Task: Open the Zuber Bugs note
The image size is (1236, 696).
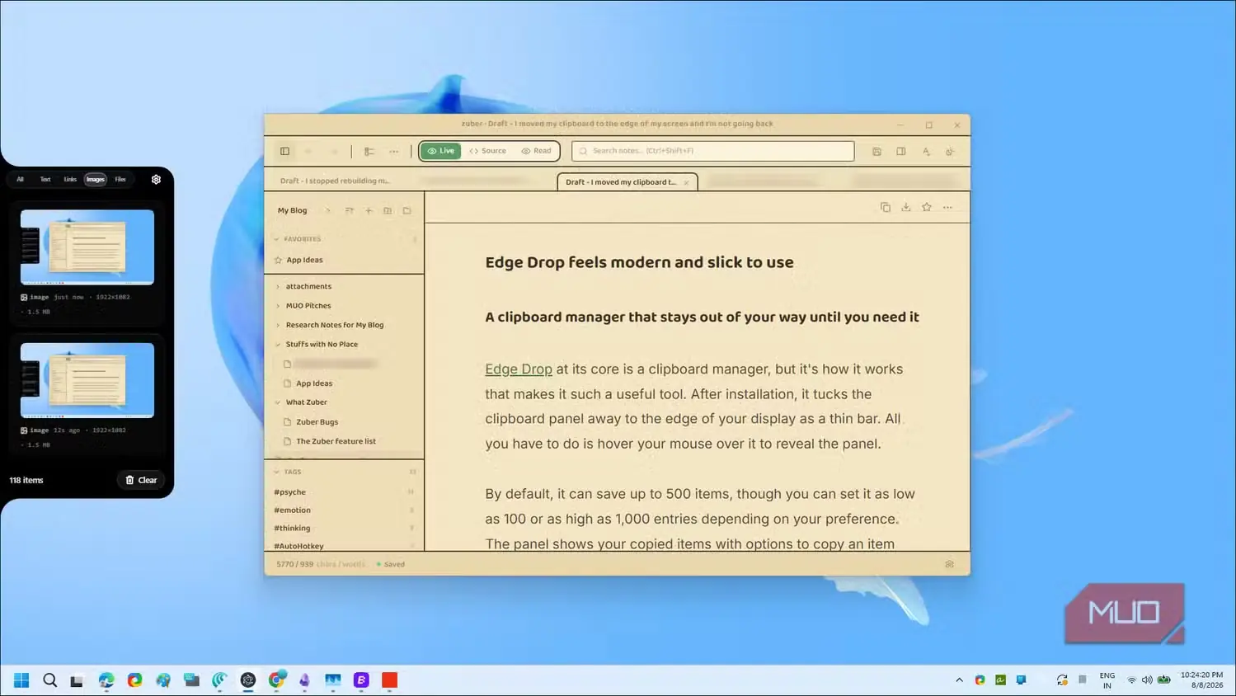Action: 317,422
